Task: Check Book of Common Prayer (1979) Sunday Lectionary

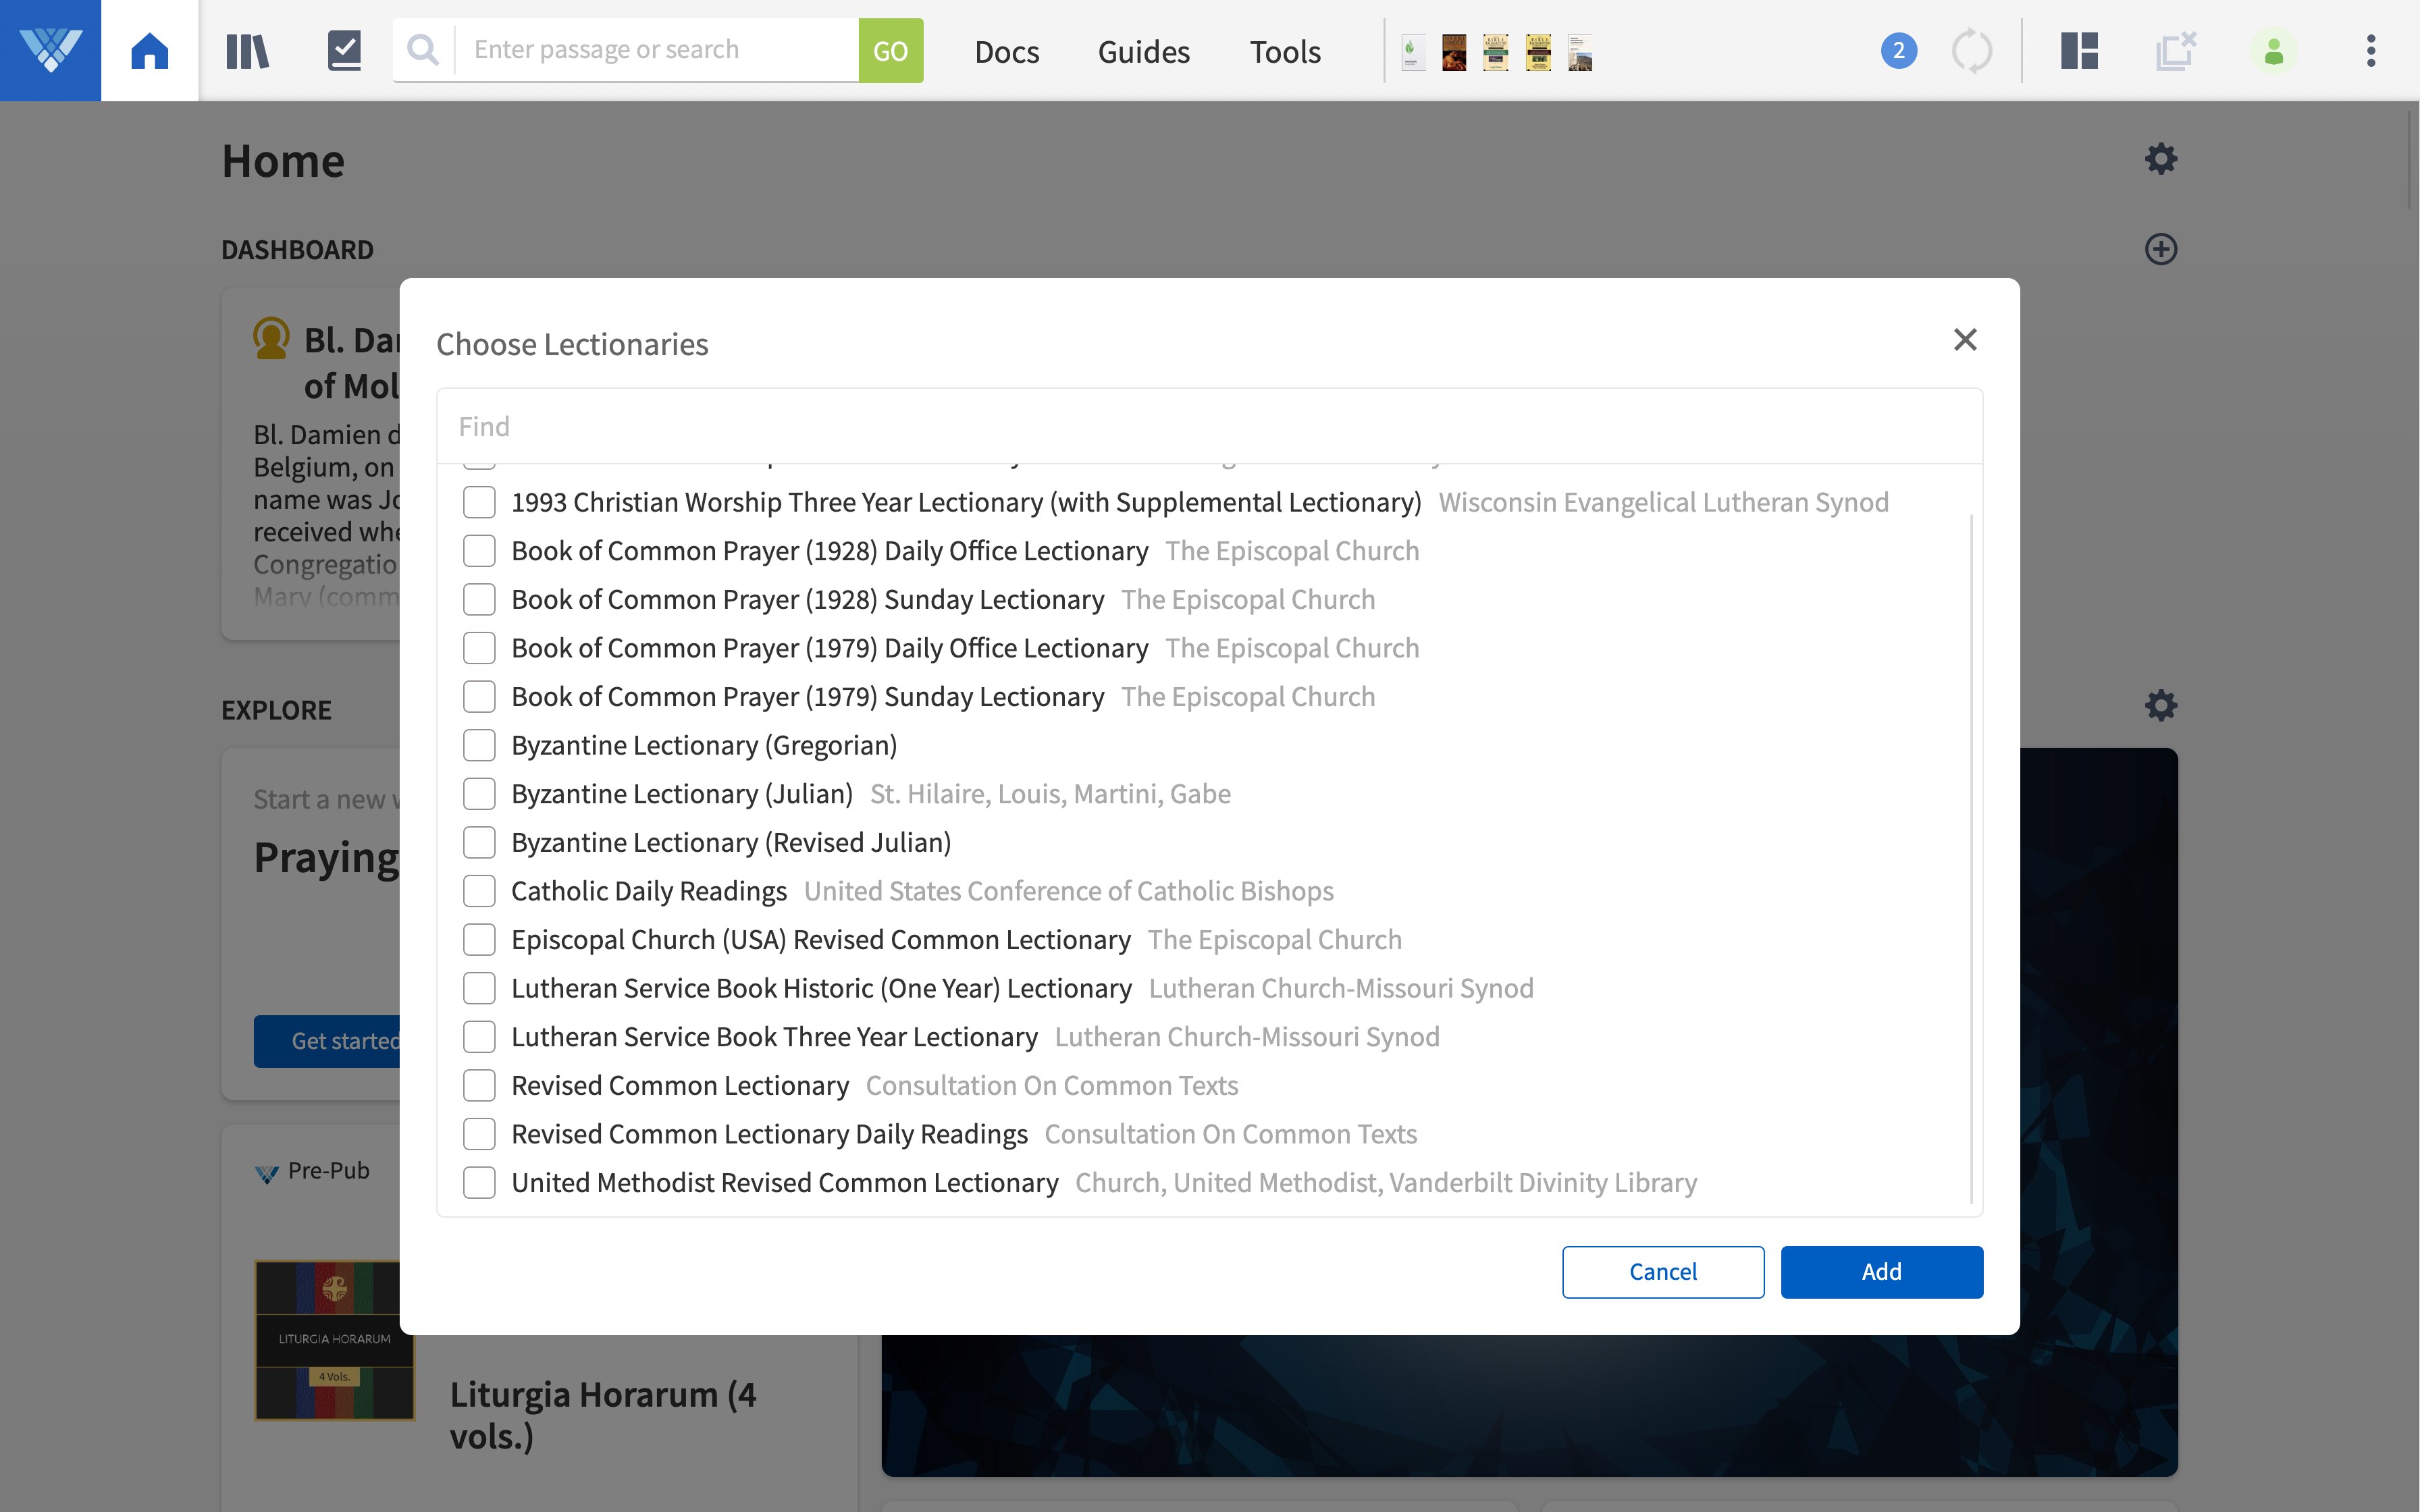Action: [x=479, y=697]
